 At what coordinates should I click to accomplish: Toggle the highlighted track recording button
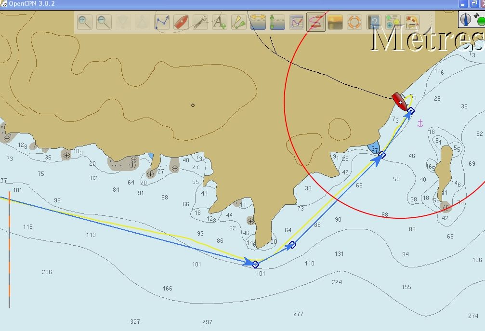pyautogui.click(x=316, y=22)
